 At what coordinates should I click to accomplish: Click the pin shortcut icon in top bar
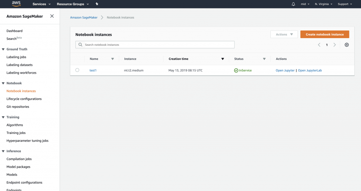(x=97, y=4)
